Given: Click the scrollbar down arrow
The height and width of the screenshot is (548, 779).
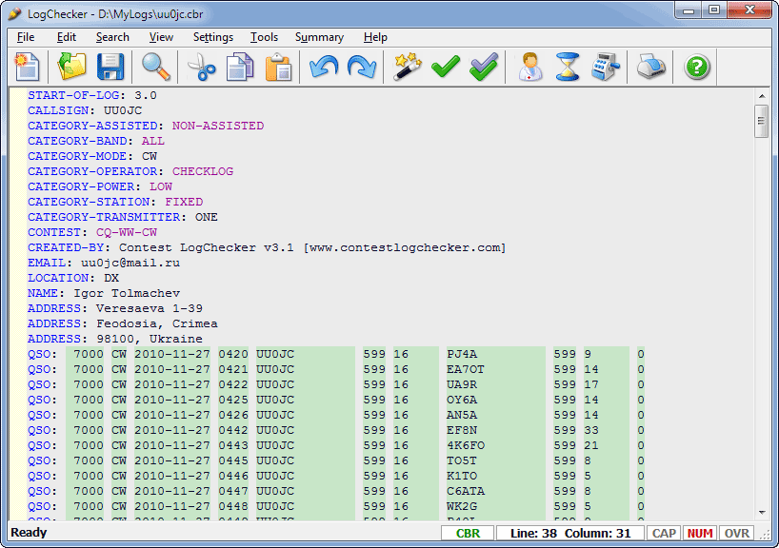Looking at the screenshot, I should coord(762,513).
